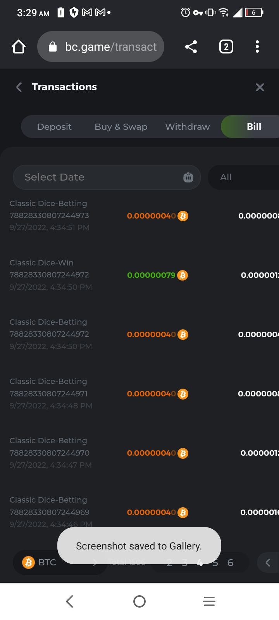Click the Select Date field
279x620 pixels.
coord(97,177)
